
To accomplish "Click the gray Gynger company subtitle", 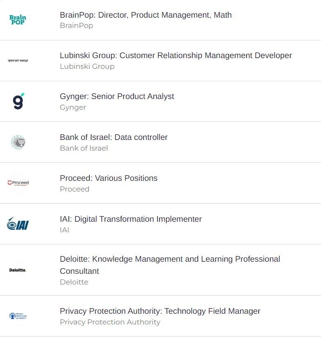I will [73, 107].
